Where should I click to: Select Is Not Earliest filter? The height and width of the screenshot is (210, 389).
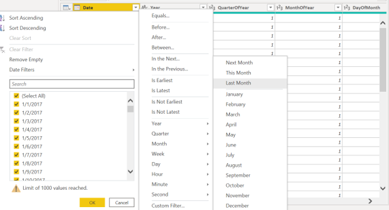tap(167, 102)
